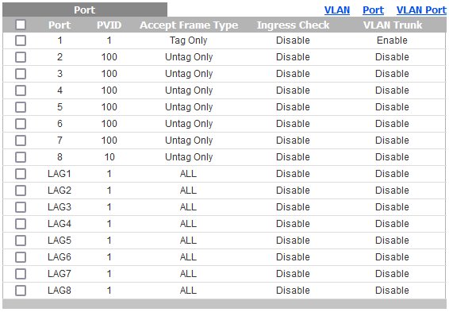
Task: Open the Port link at top right
Action: [x=373, y=10]
